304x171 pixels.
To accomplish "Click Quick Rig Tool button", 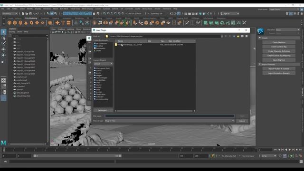I will pyautogui.click(x=279, y=60).
